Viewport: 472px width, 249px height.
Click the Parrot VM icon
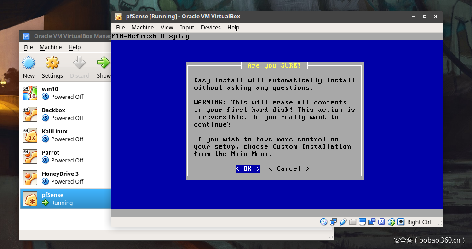30,156
